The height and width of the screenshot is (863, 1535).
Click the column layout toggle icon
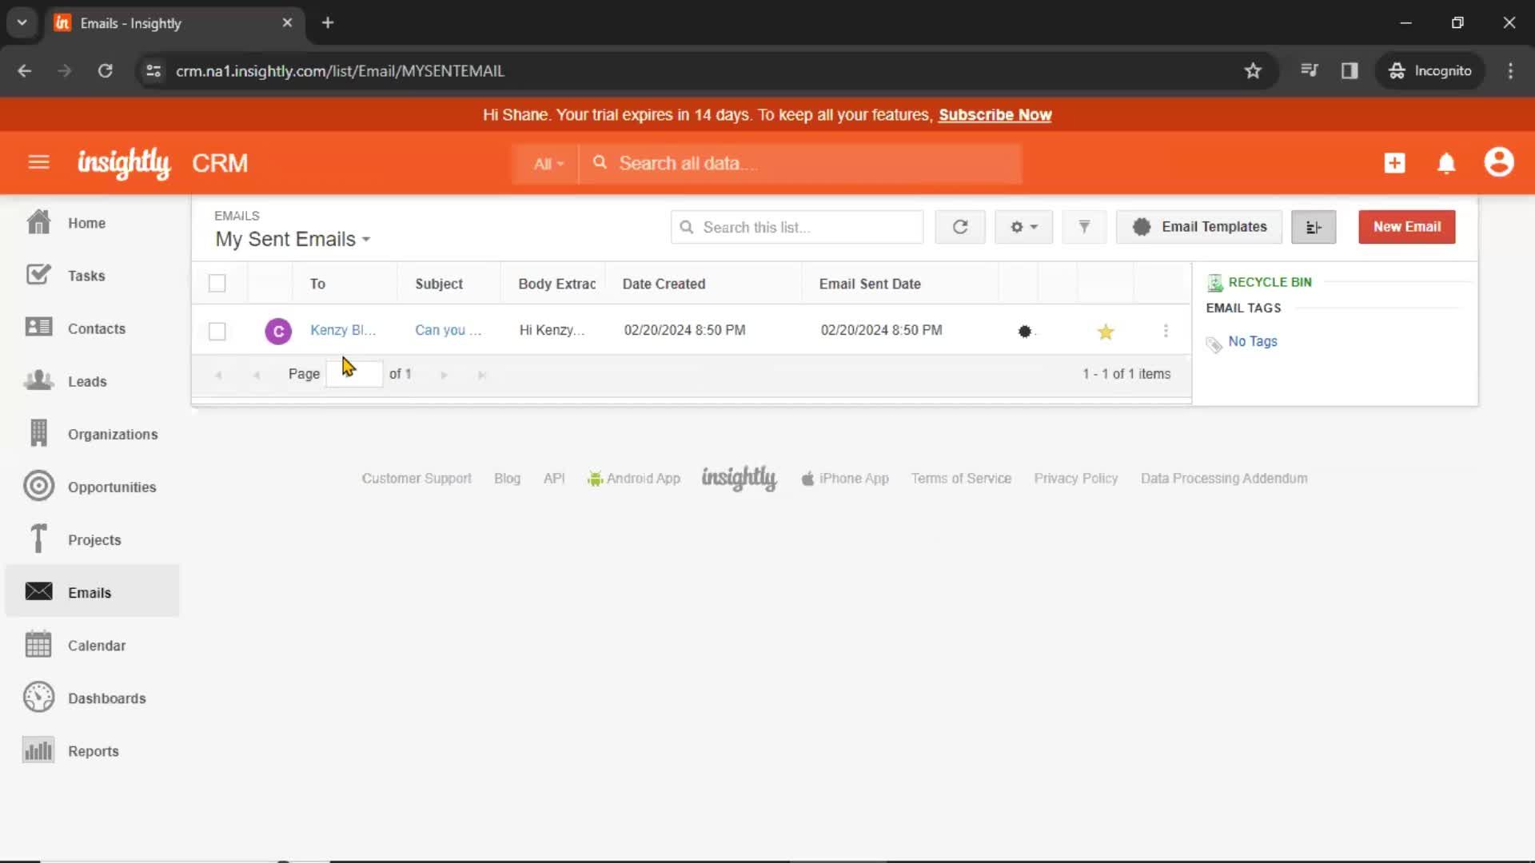pyautogui.click(x=1314, y=227)
